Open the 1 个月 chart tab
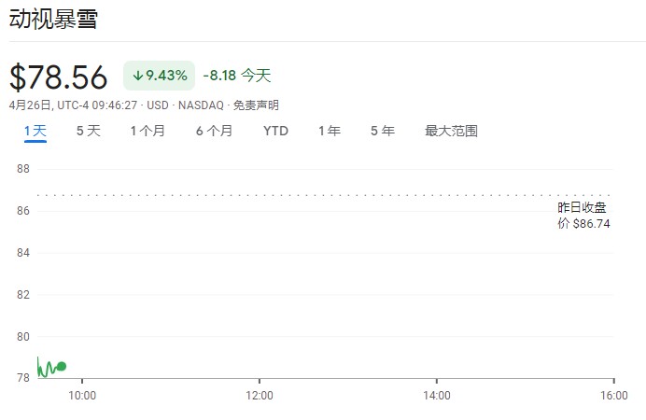This screenshot has width=646, height=420. (x=147, y=131)
